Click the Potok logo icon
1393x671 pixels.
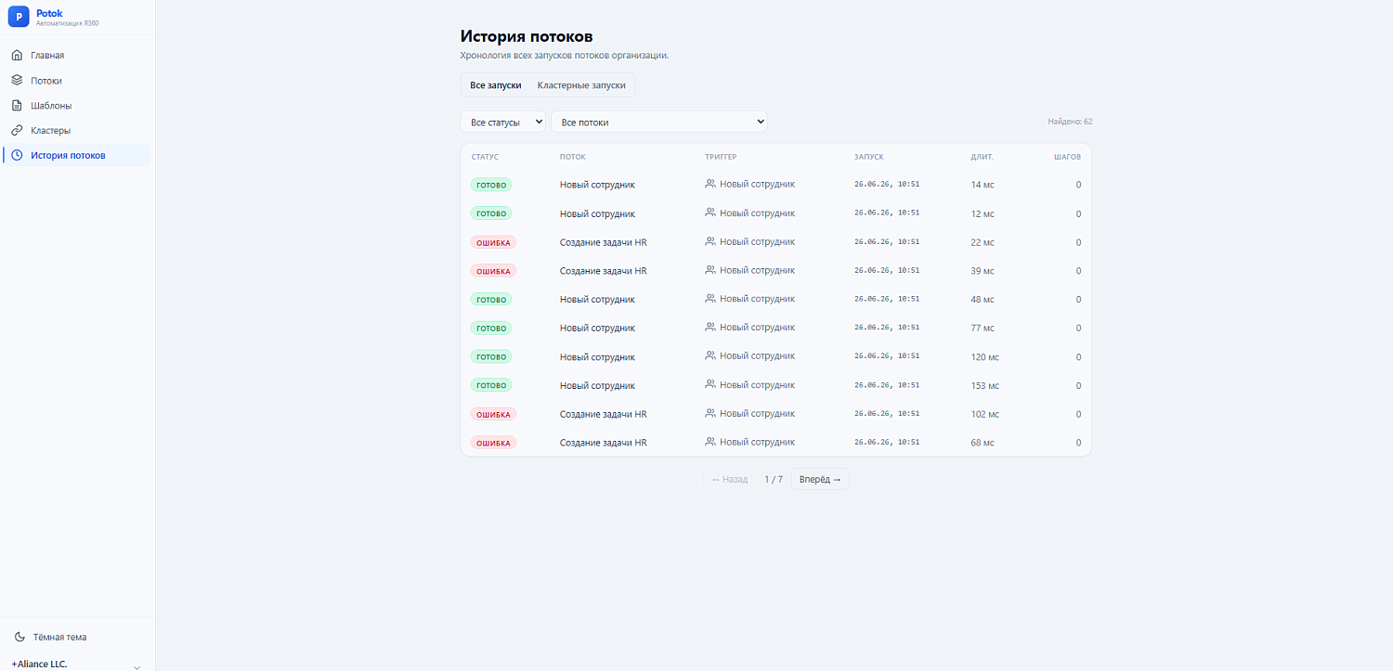19,18
